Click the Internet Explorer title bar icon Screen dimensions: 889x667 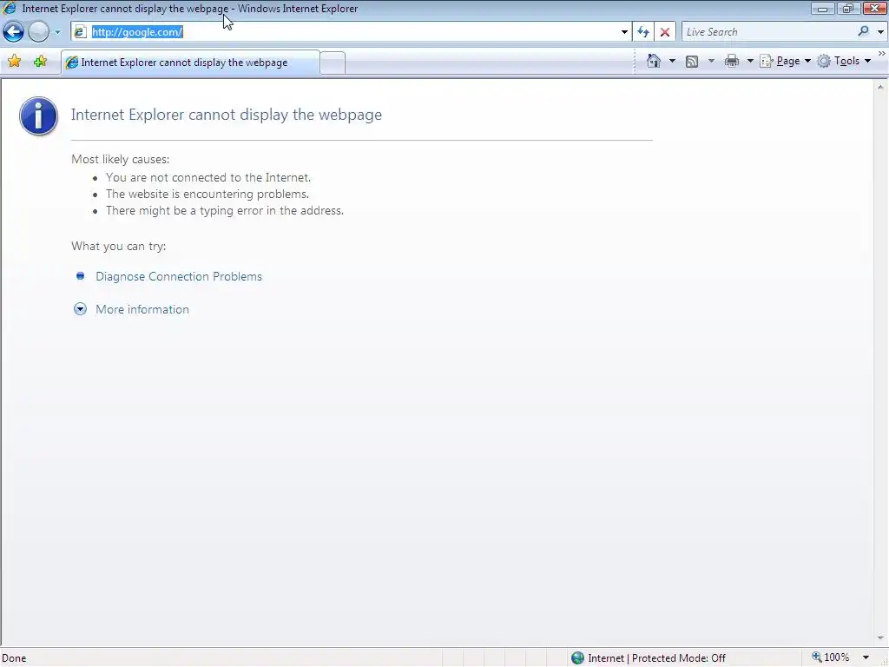click(10, 8)
